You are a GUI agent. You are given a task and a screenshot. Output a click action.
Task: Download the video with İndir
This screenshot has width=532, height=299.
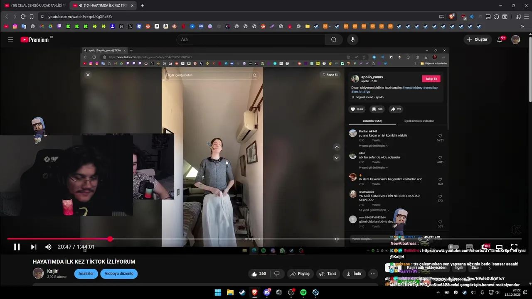[x=354, y=274]
